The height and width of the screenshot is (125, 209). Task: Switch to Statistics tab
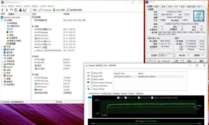[x=140, y=93]
